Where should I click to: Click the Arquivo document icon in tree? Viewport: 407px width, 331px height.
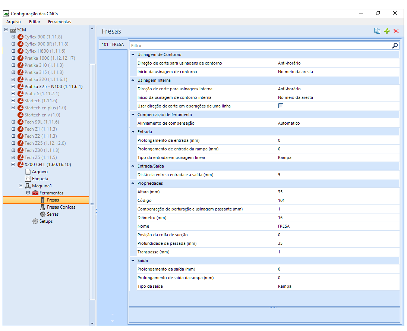(x=28, y=172)
